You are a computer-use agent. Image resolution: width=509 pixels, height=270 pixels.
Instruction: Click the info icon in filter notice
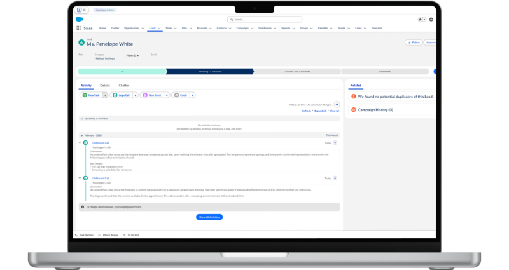83,207
